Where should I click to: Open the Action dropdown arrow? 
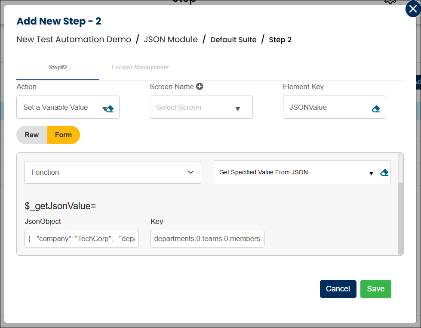pos(104,109)
